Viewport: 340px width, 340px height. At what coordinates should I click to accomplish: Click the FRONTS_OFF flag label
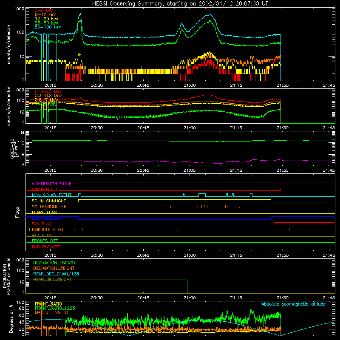tap(45, 241)
